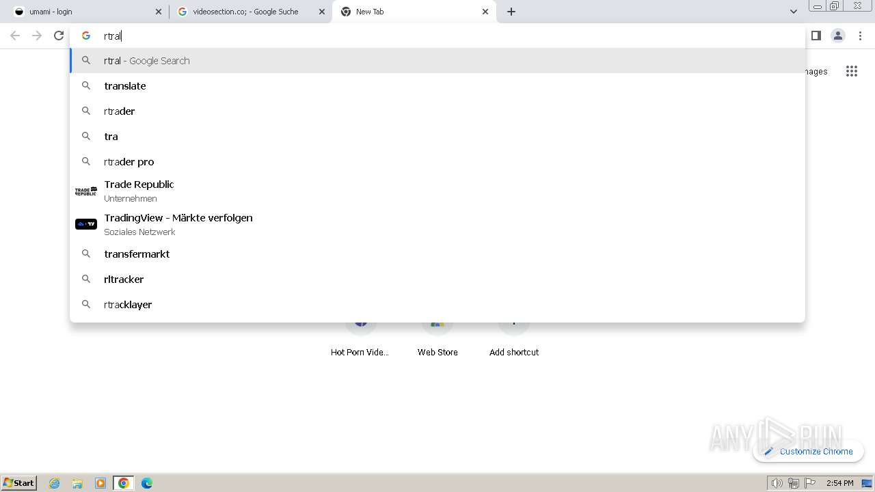Click the address bar containing rtral
Viewport: 875px width, 492px height.
[437, 36]
